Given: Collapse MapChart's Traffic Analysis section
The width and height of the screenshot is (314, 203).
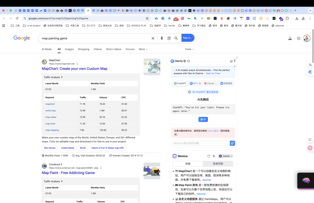Looking at the screenshot, I should coord(53,77).
